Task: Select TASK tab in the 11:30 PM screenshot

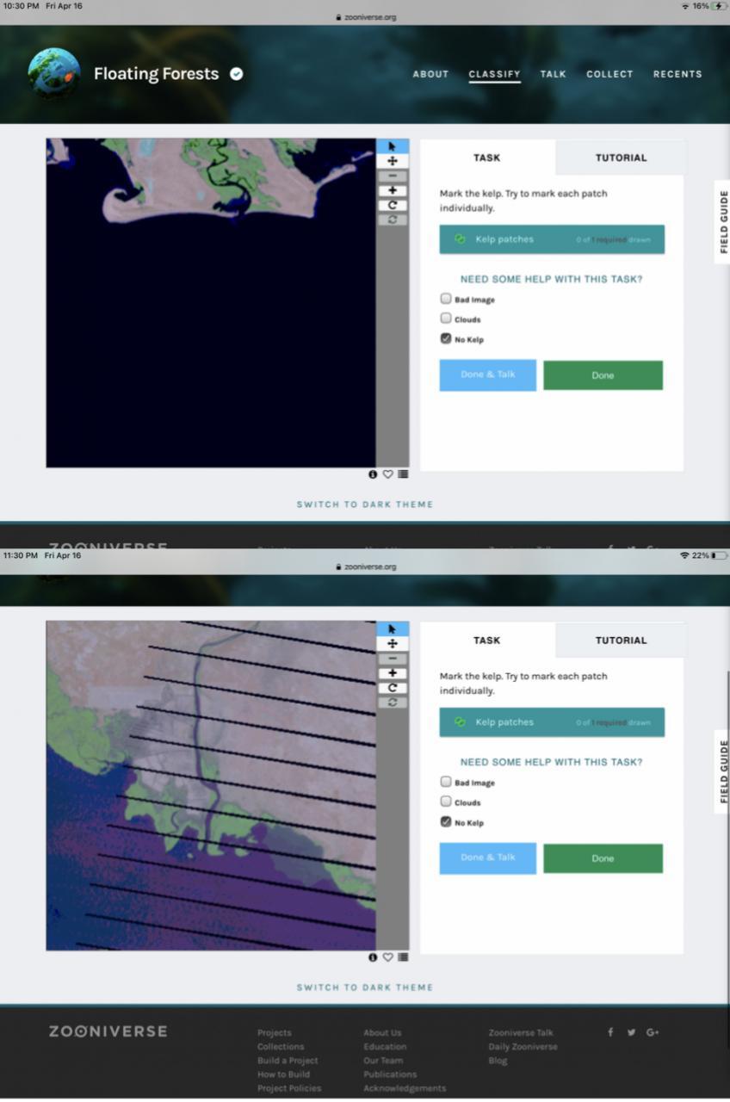Action: click(486, 641)
